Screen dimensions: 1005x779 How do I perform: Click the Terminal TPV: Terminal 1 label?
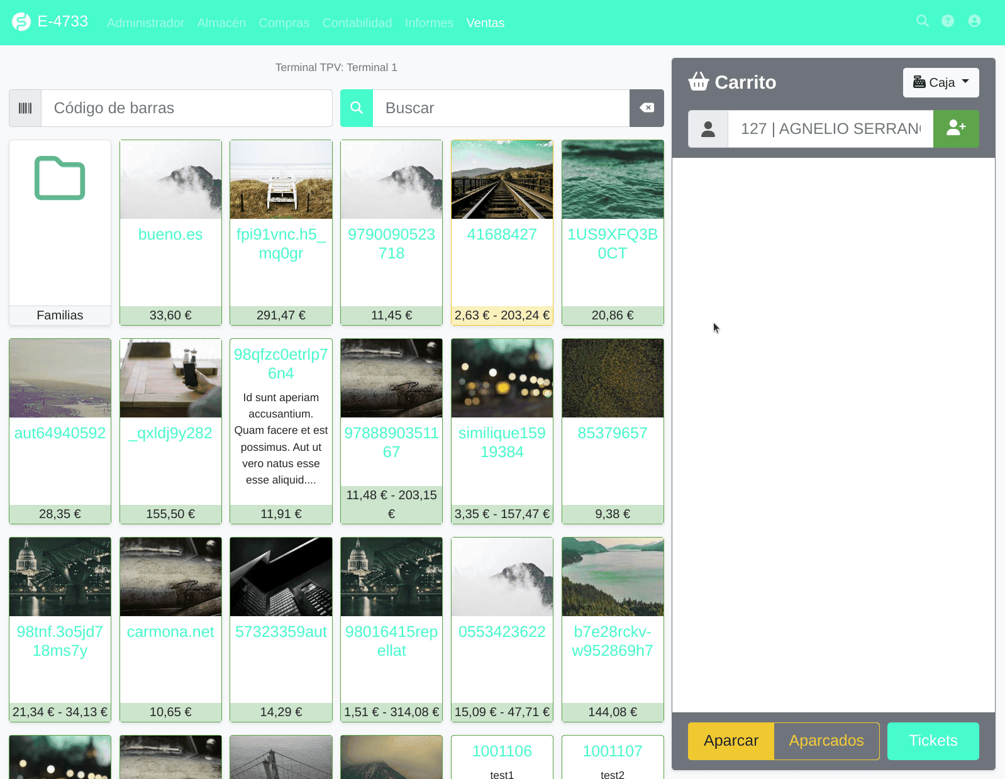pos(336,67)
